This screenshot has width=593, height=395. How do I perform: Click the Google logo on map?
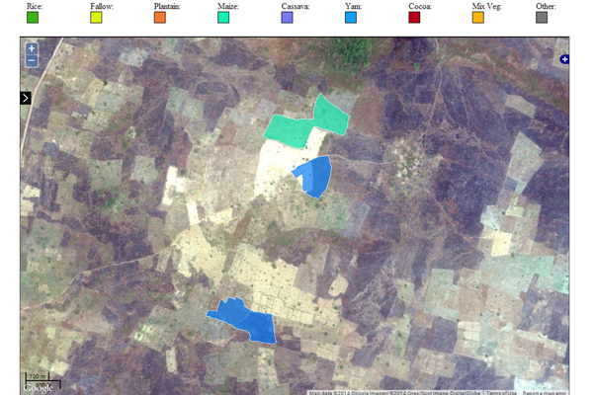coord(39,388)
